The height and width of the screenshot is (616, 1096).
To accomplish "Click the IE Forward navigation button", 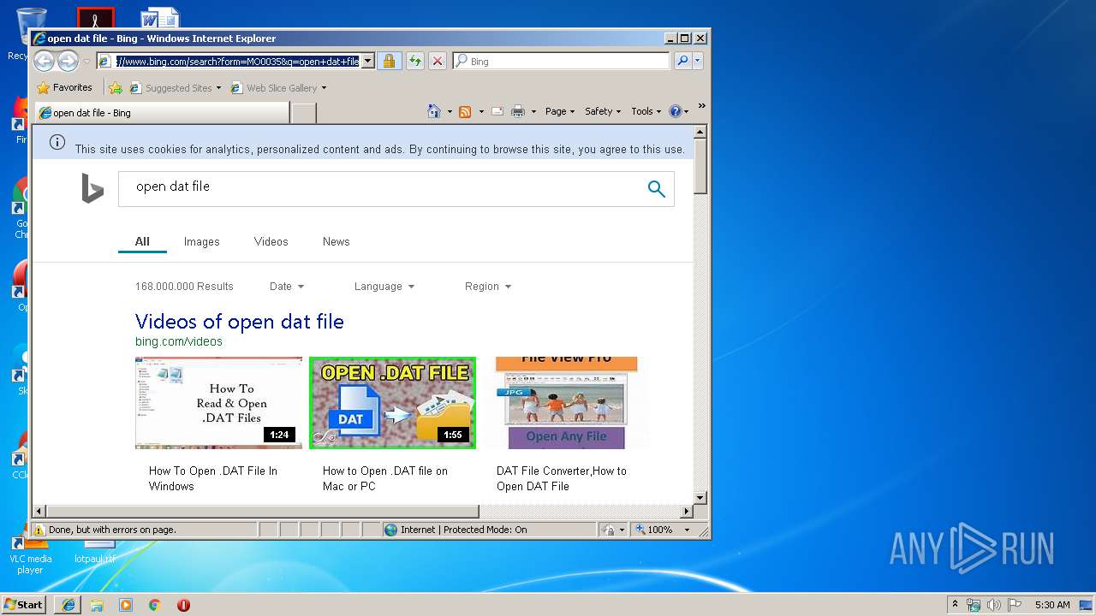I will 68,61.
